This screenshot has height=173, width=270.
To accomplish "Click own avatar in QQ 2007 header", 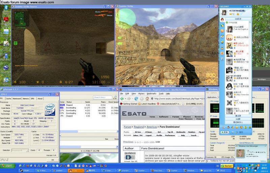I will point(224,12).
